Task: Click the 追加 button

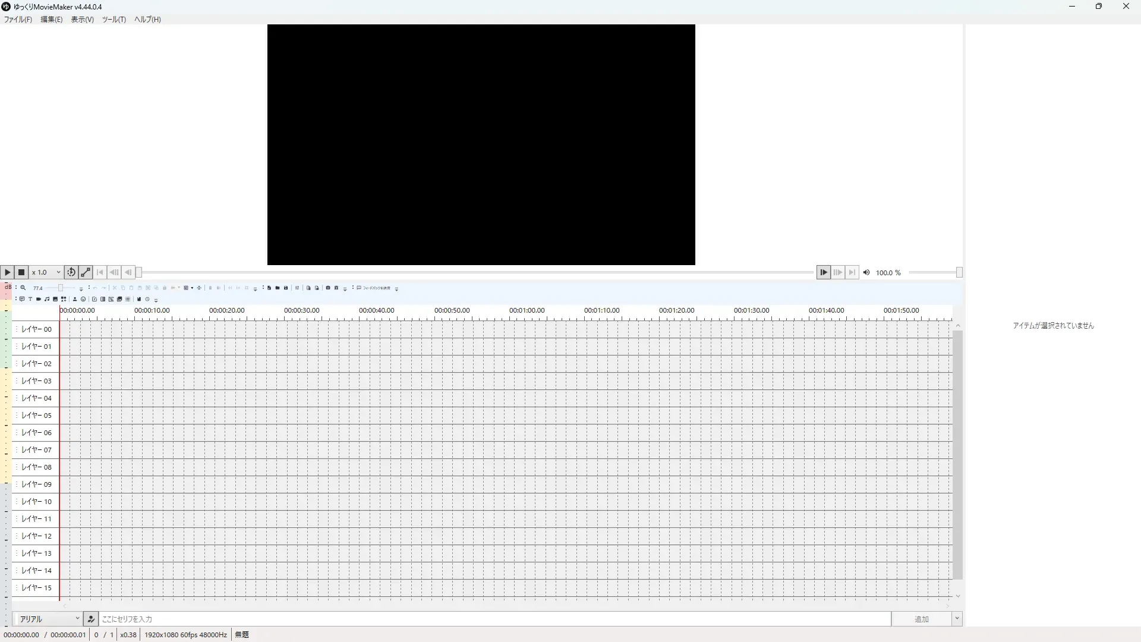Action: pyautogui.click(x=921, y=619)
